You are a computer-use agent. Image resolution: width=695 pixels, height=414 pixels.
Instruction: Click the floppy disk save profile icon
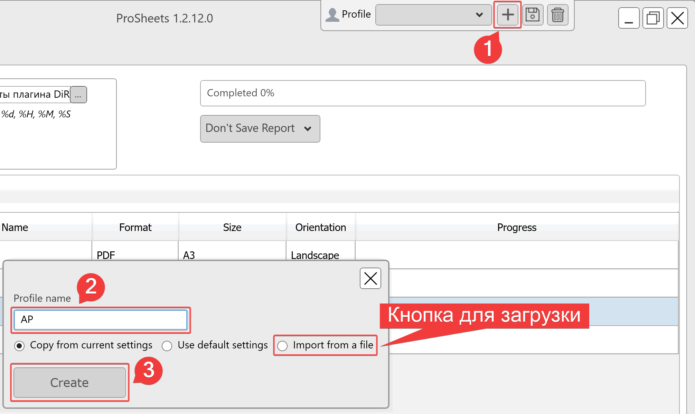(x=533, y=15)
